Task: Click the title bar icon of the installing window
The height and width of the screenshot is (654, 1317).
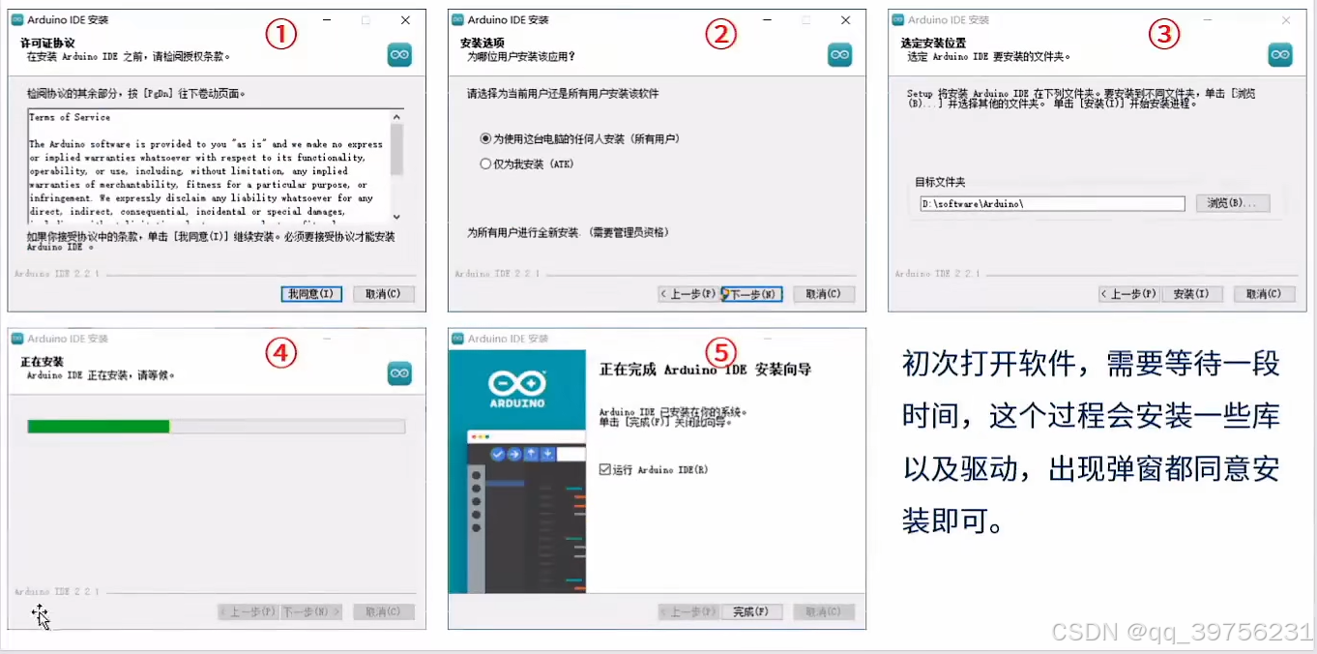Action: point(17,339)
